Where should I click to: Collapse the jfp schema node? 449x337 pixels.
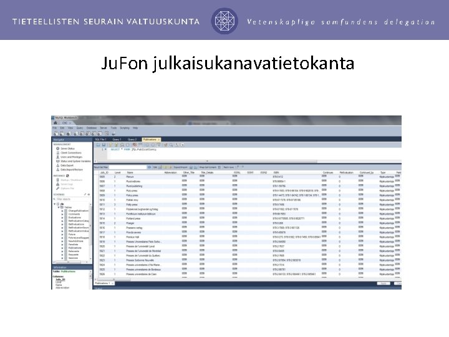click(x=55, y=204)
